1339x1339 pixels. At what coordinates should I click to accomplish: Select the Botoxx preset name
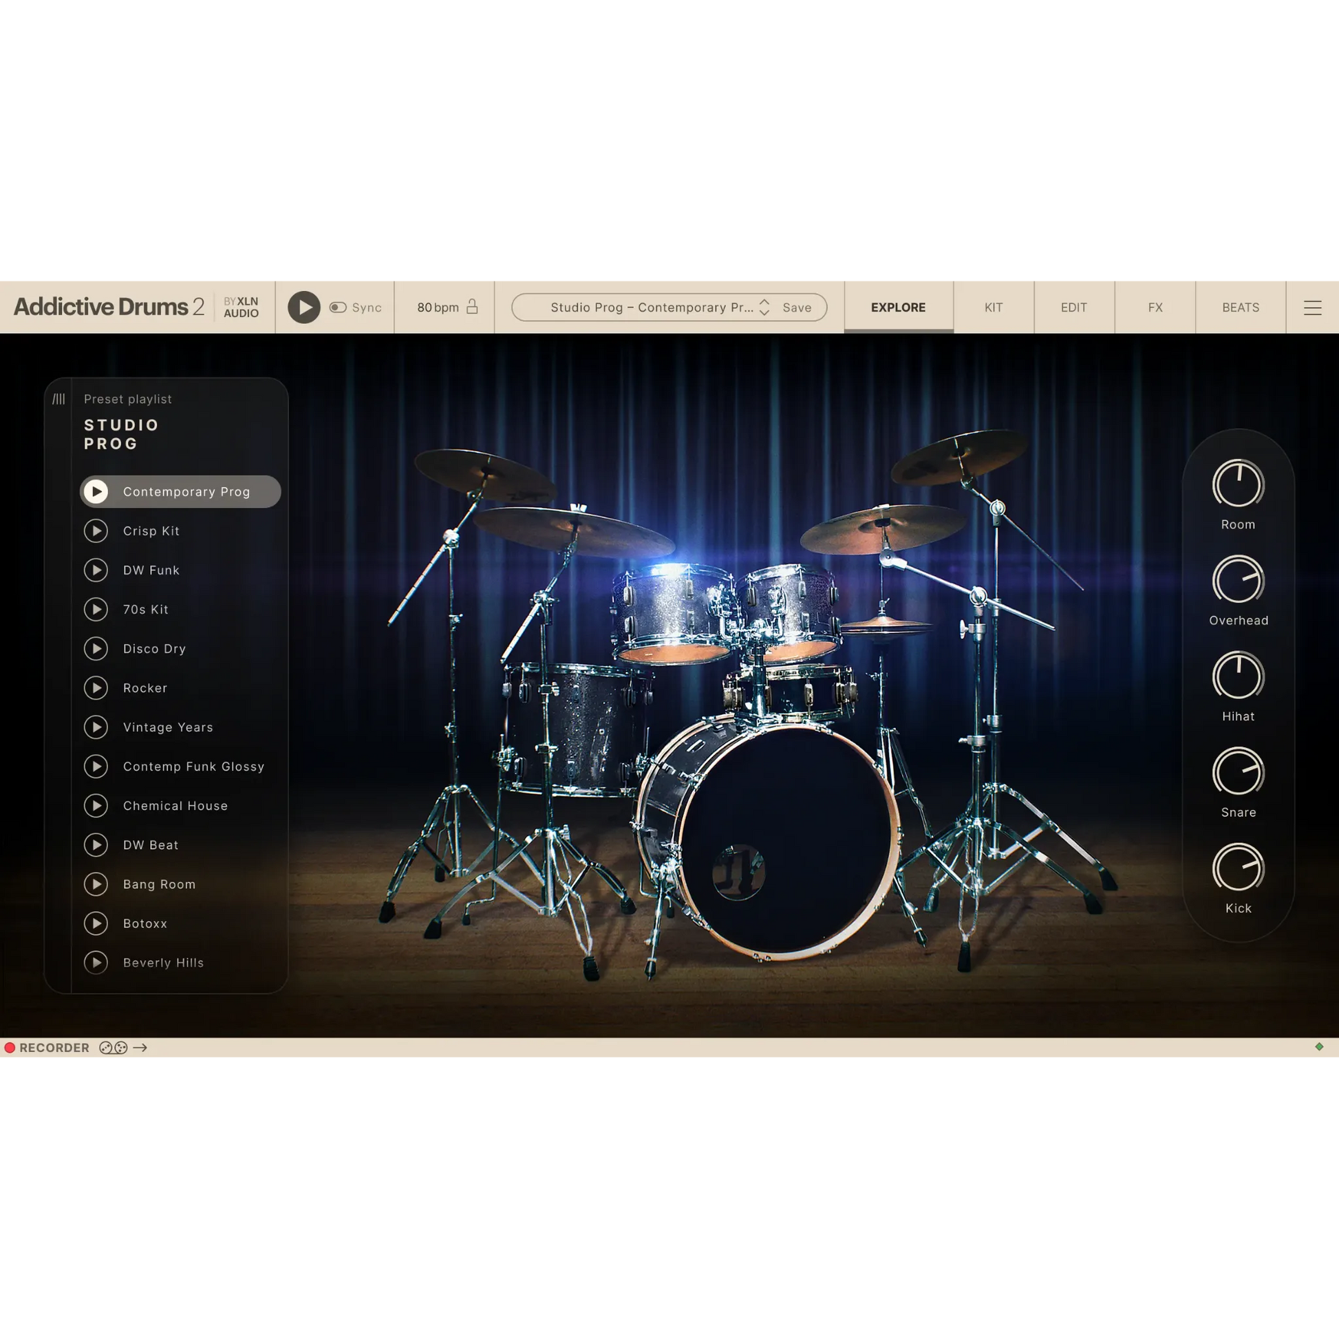click(x=145, y=924)
